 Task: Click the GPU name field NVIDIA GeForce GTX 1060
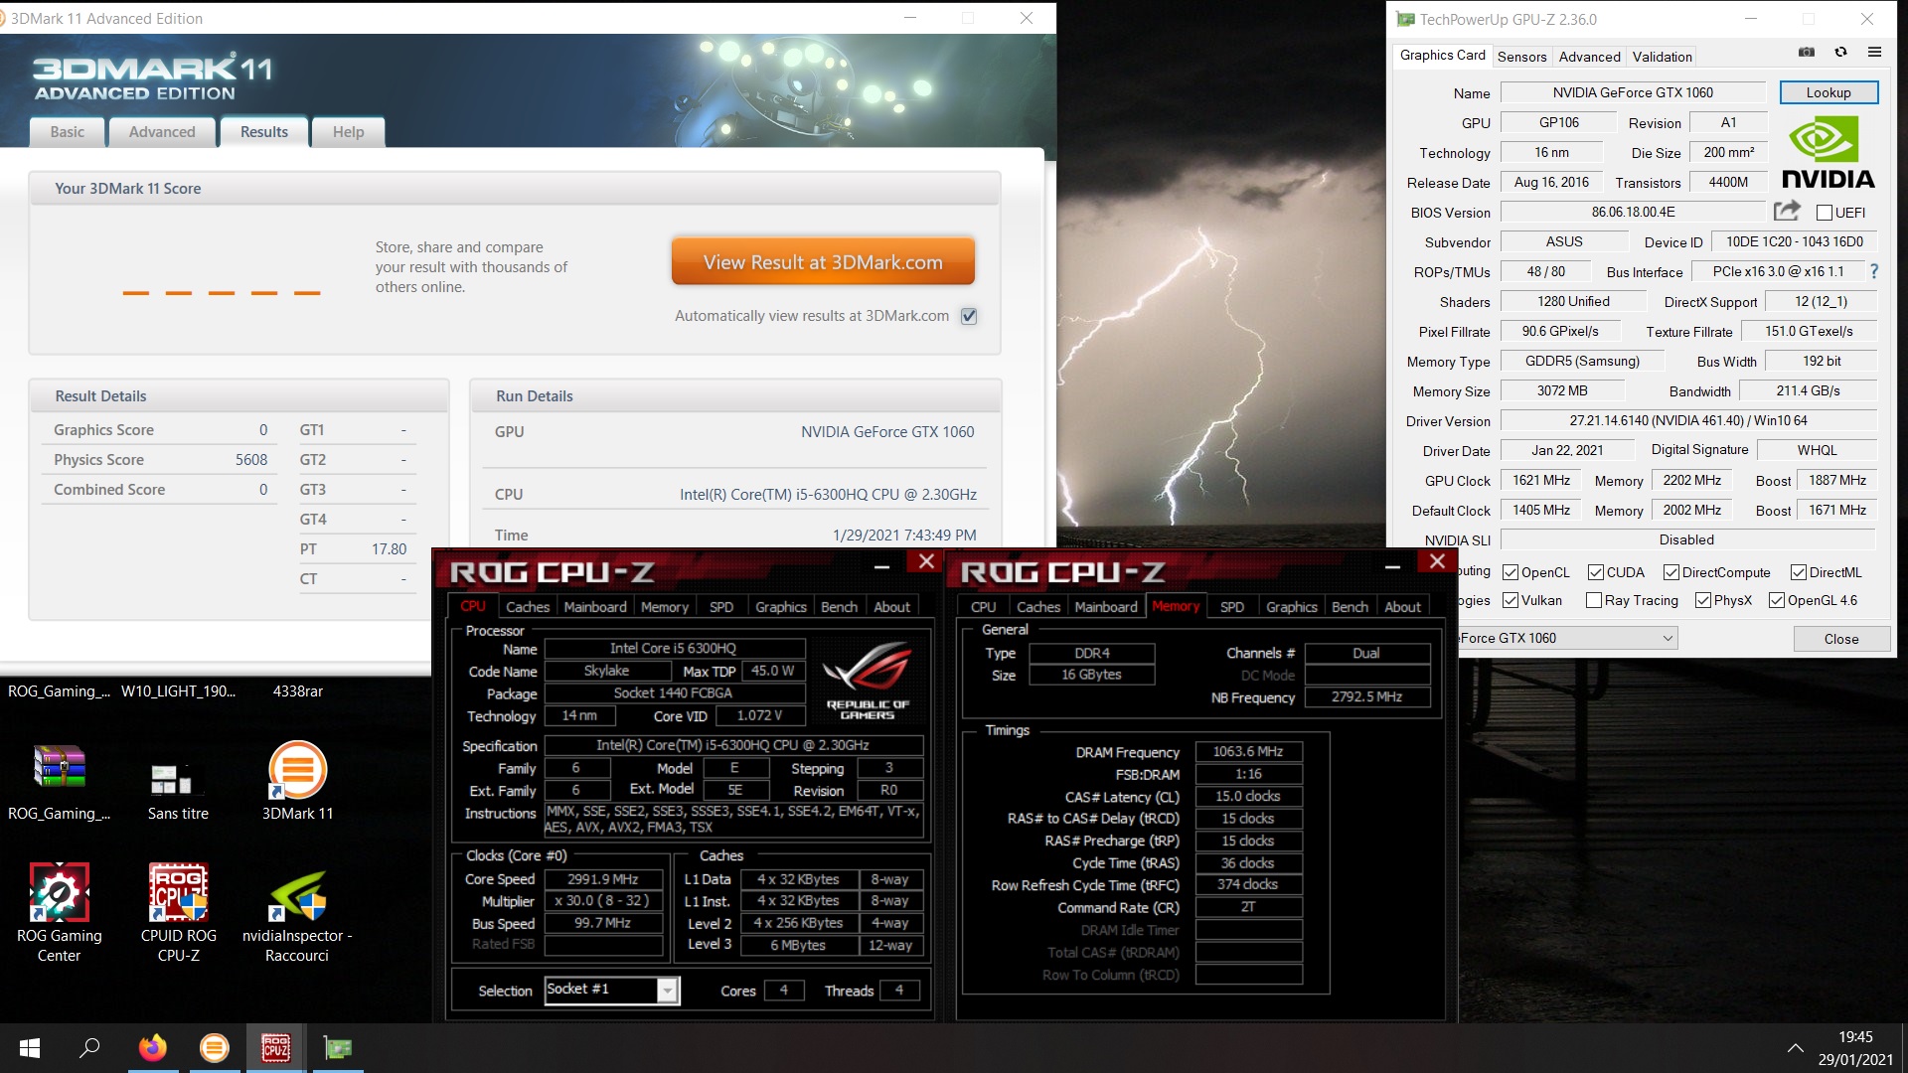(1632, 92)
